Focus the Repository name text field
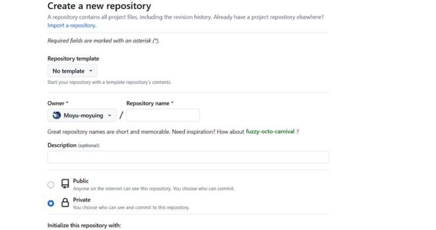This screenshot has height=230, width=436. click(x=163, y=115)
